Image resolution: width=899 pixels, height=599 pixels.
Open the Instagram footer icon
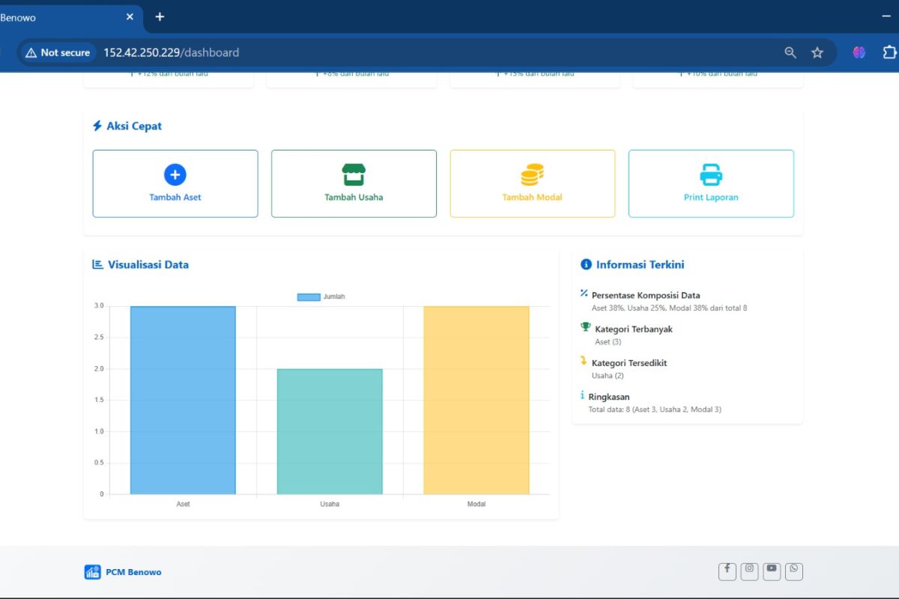(x=749, y=571)
